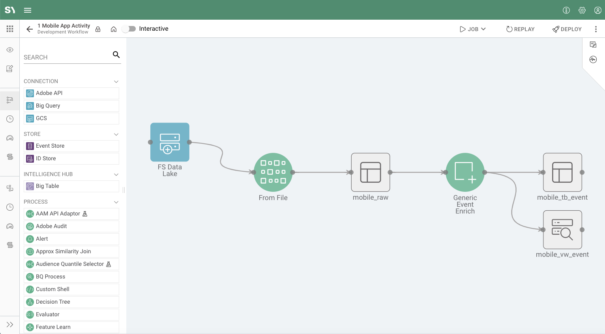The height and width of the screenshot is (334, 605).
Task: Open the settings gear icon
Action: [582, 10]
